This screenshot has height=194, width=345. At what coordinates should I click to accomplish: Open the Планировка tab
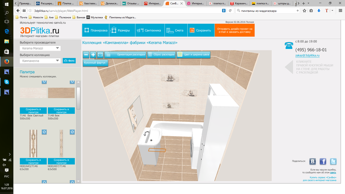[95, 30]
